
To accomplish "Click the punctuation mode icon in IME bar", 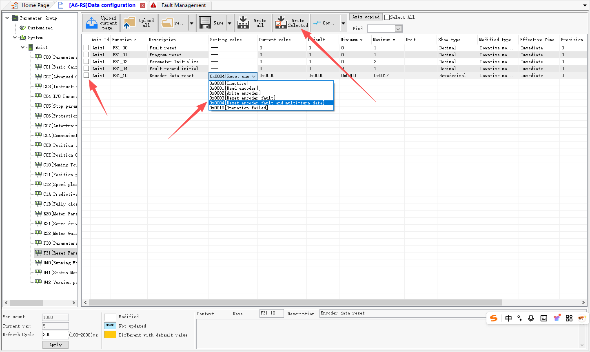I will (519, 318).
